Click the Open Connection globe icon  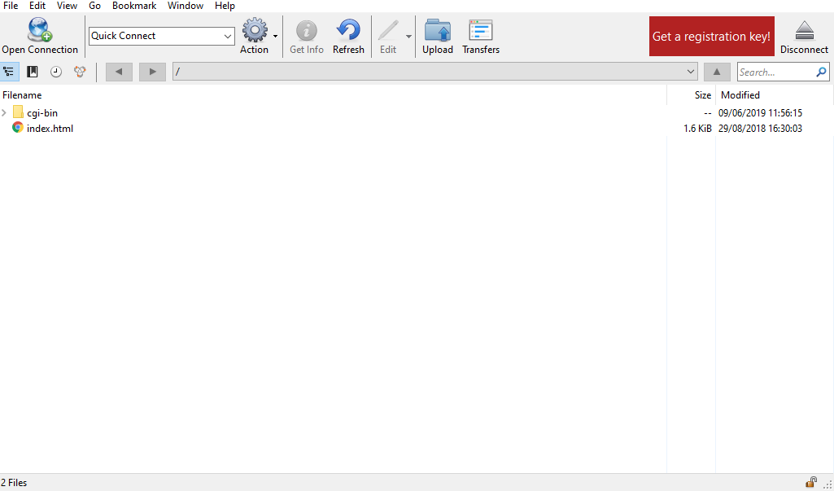(40, 30)
